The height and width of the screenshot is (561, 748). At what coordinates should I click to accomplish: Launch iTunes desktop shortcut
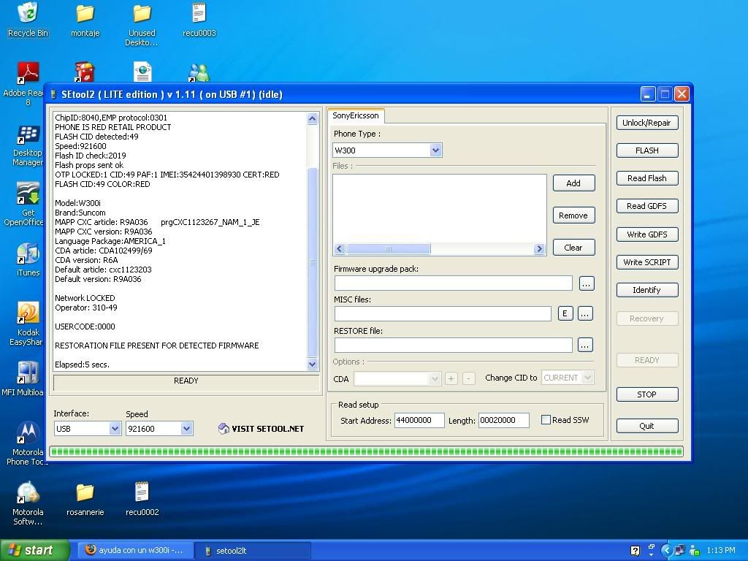[x=28, y=259]
